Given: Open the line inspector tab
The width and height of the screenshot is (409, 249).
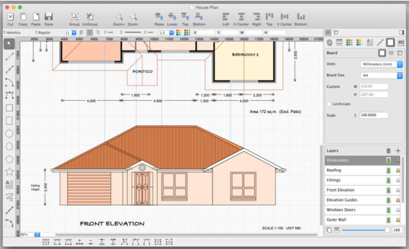Looking at the screenshot, I should coord(380,42).
